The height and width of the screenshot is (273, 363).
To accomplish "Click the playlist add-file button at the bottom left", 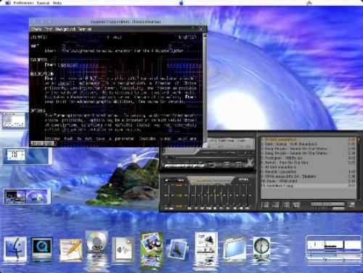I will point(265,205).
